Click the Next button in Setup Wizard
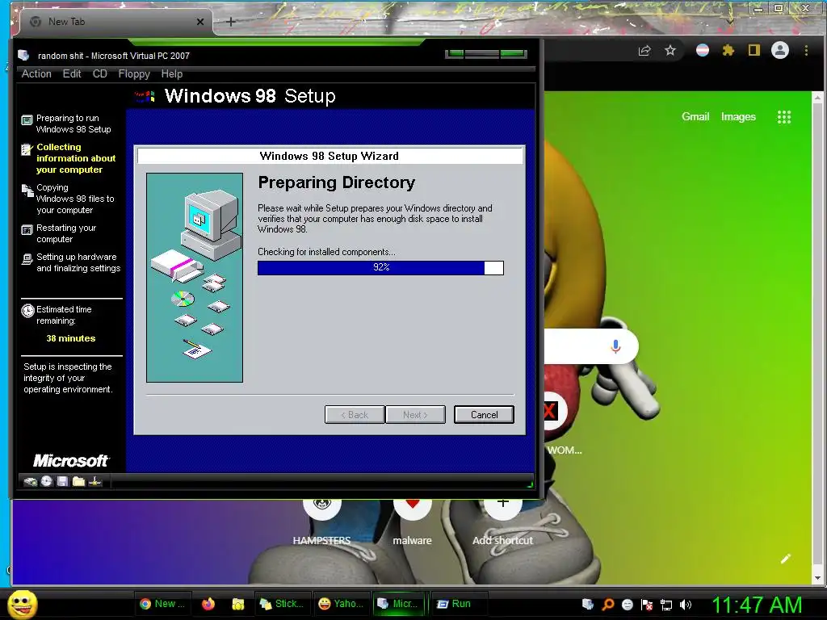 pos(415,415)
